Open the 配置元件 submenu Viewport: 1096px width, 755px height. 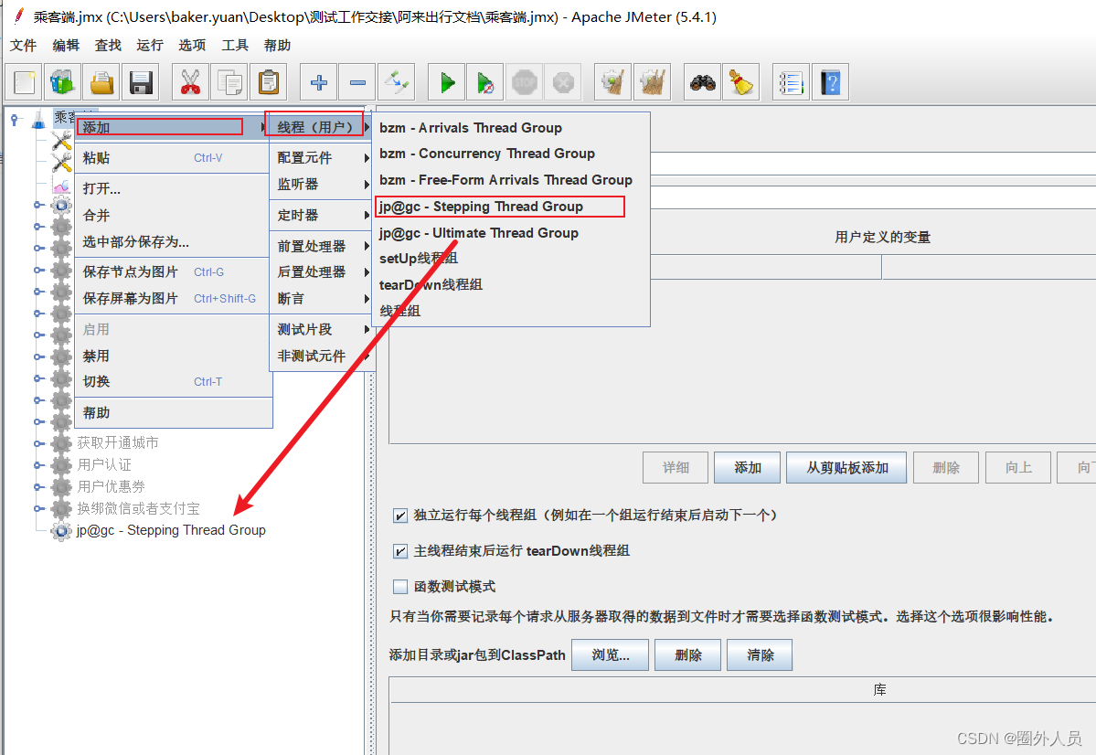coord(322,158)
